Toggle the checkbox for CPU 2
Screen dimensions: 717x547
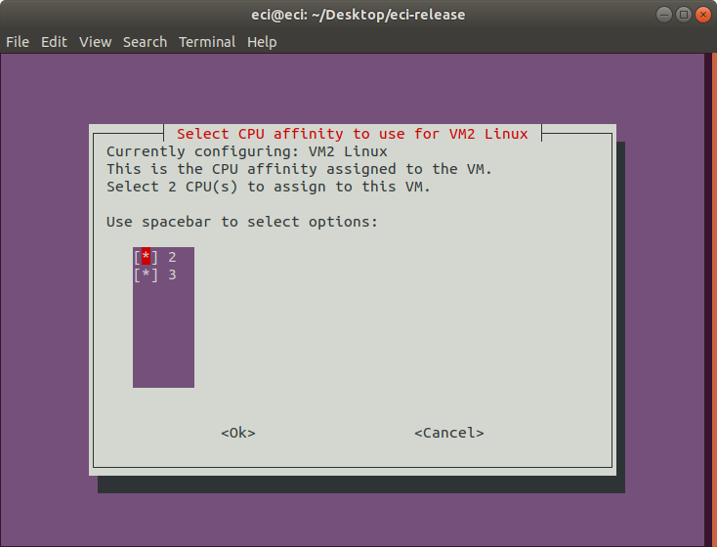[146, 257]
